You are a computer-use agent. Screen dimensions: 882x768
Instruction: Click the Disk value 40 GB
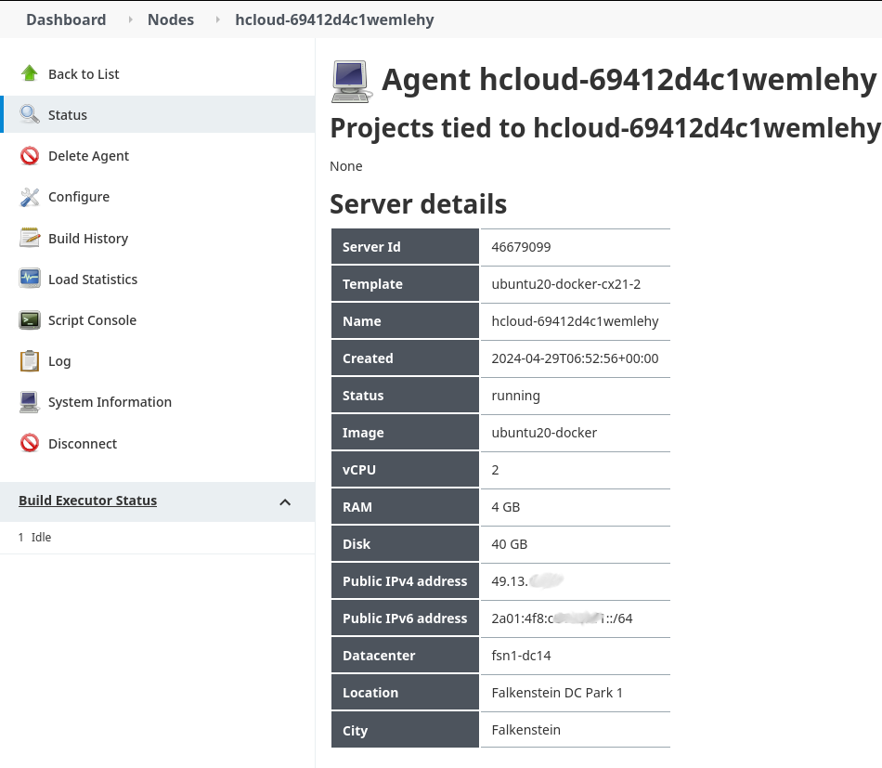(509, 544)
